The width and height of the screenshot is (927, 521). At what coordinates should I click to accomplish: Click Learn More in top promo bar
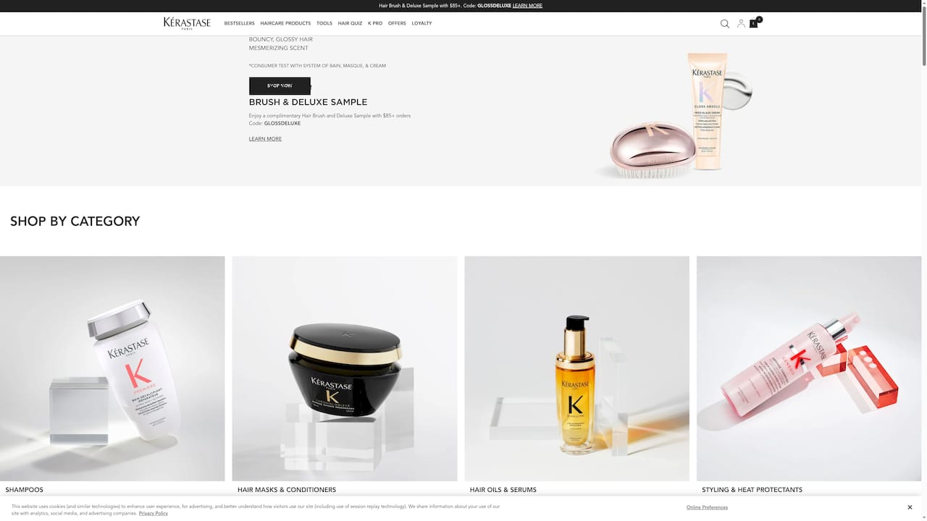[527, 6]
